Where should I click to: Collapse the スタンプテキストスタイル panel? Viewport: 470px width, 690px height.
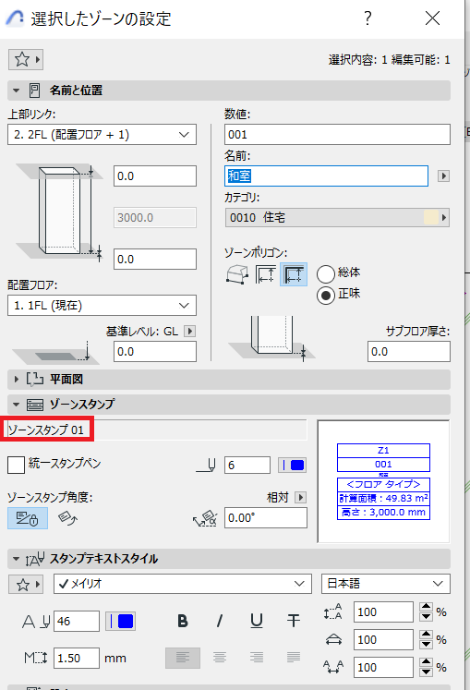[x=17, y=559]
